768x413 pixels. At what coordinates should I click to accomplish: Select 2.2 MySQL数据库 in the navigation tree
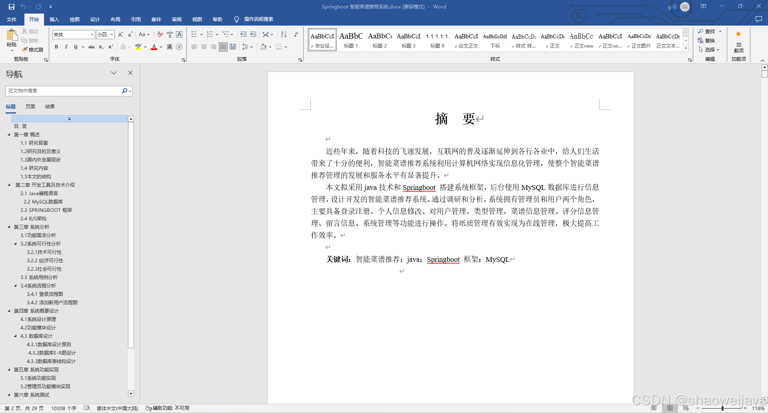(x=43, y=202)
